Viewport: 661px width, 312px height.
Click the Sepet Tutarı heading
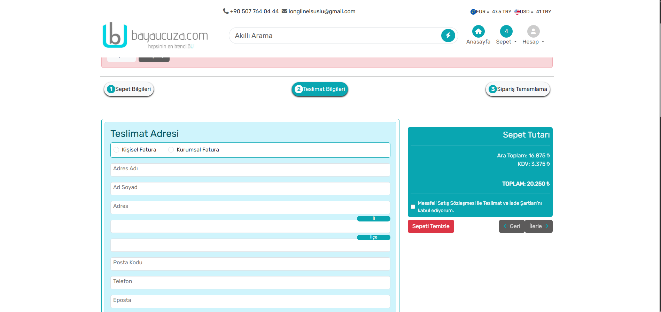tap(526, 135)
